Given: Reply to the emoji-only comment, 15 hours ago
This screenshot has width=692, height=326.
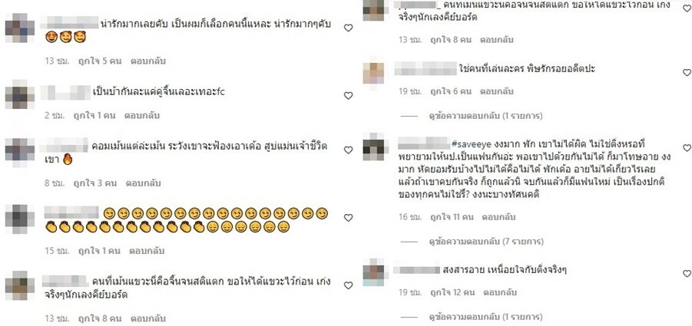Looking at the screenshot, I should click(x=147, y=251).
